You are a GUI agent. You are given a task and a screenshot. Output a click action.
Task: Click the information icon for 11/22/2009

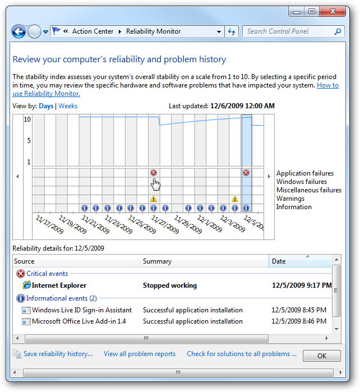(96, 208)
